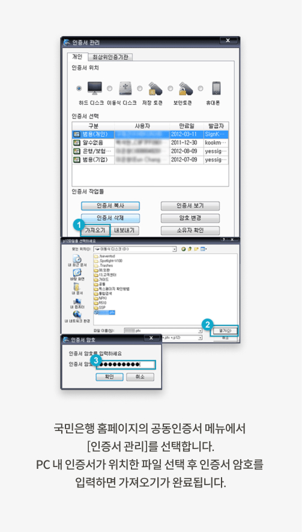This screenshot has width=302, height=532.
Task: Select the 보안토큰 radio button
Action: point(170,88)
